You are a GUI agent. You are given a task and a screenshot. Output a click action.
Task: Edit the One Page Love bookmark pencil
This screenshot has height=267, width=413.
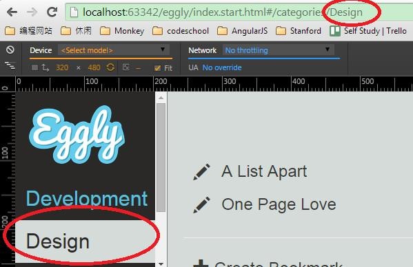point(201,204)
